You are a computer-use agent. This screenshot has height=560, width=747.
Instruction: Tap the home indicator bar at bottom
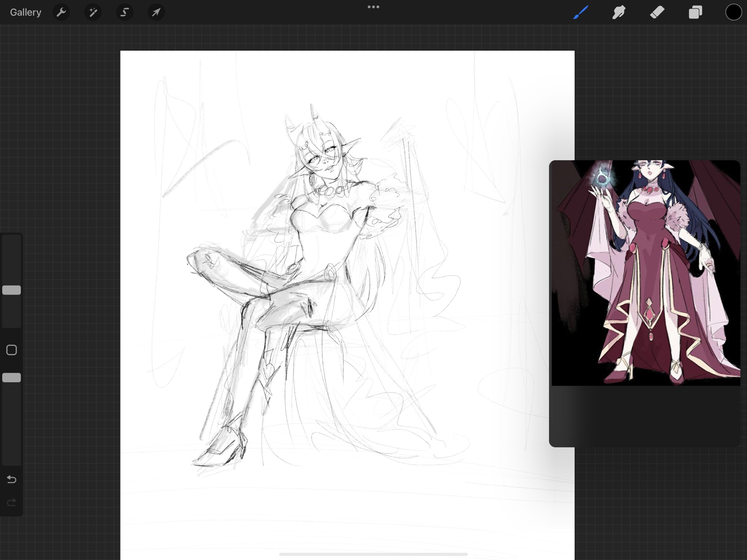[x=373, y=554]
